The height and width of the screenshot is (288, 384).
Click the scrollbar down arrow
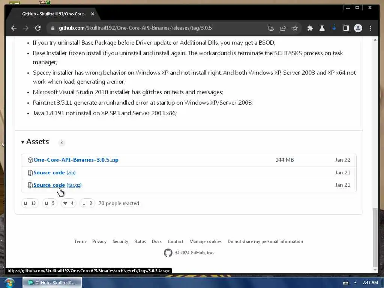[375, 270]
